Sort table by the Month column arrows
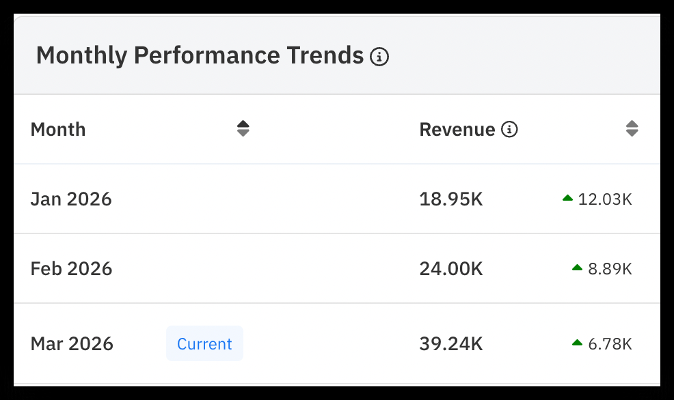The height and width of the screenshot is (400, 674). (243, 128)
